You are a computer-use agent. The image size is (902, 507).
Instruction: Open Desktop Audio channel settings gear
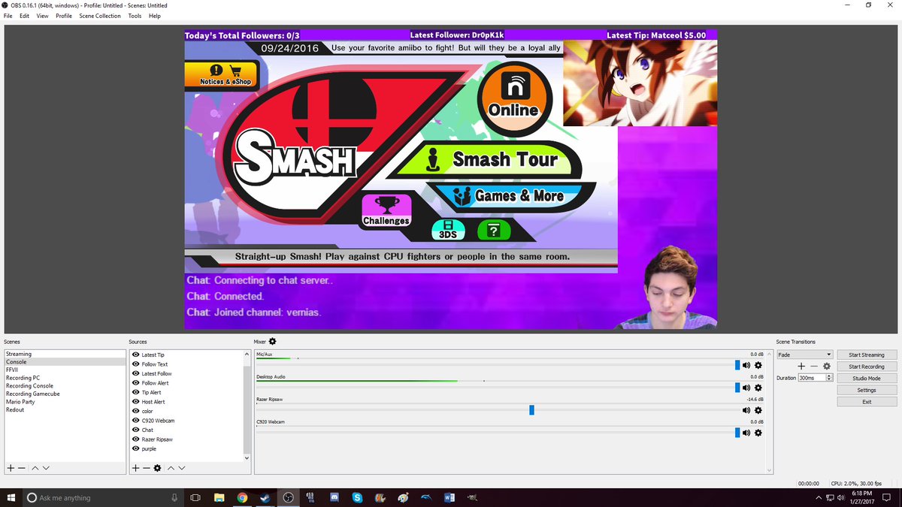[758, 388]
